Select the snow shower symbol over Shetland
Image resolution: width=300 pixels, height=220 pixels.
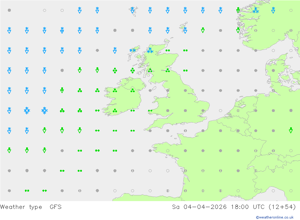coord(185,30)
